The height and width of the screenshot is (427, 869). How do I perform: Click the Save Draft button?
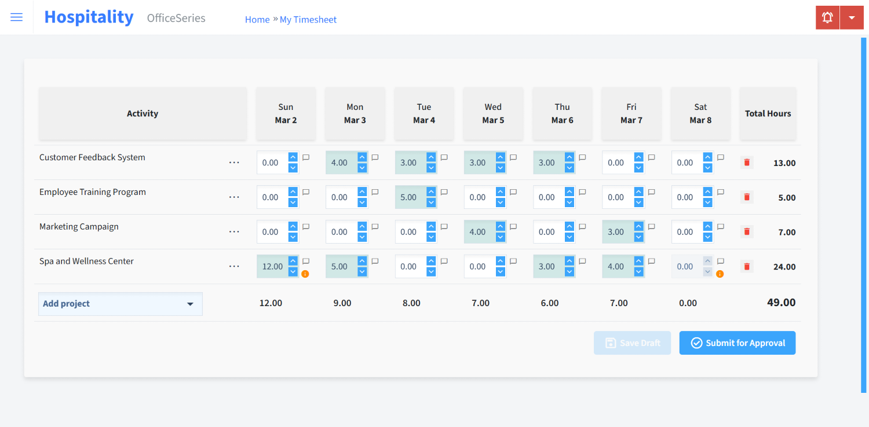tap(632, 343)
